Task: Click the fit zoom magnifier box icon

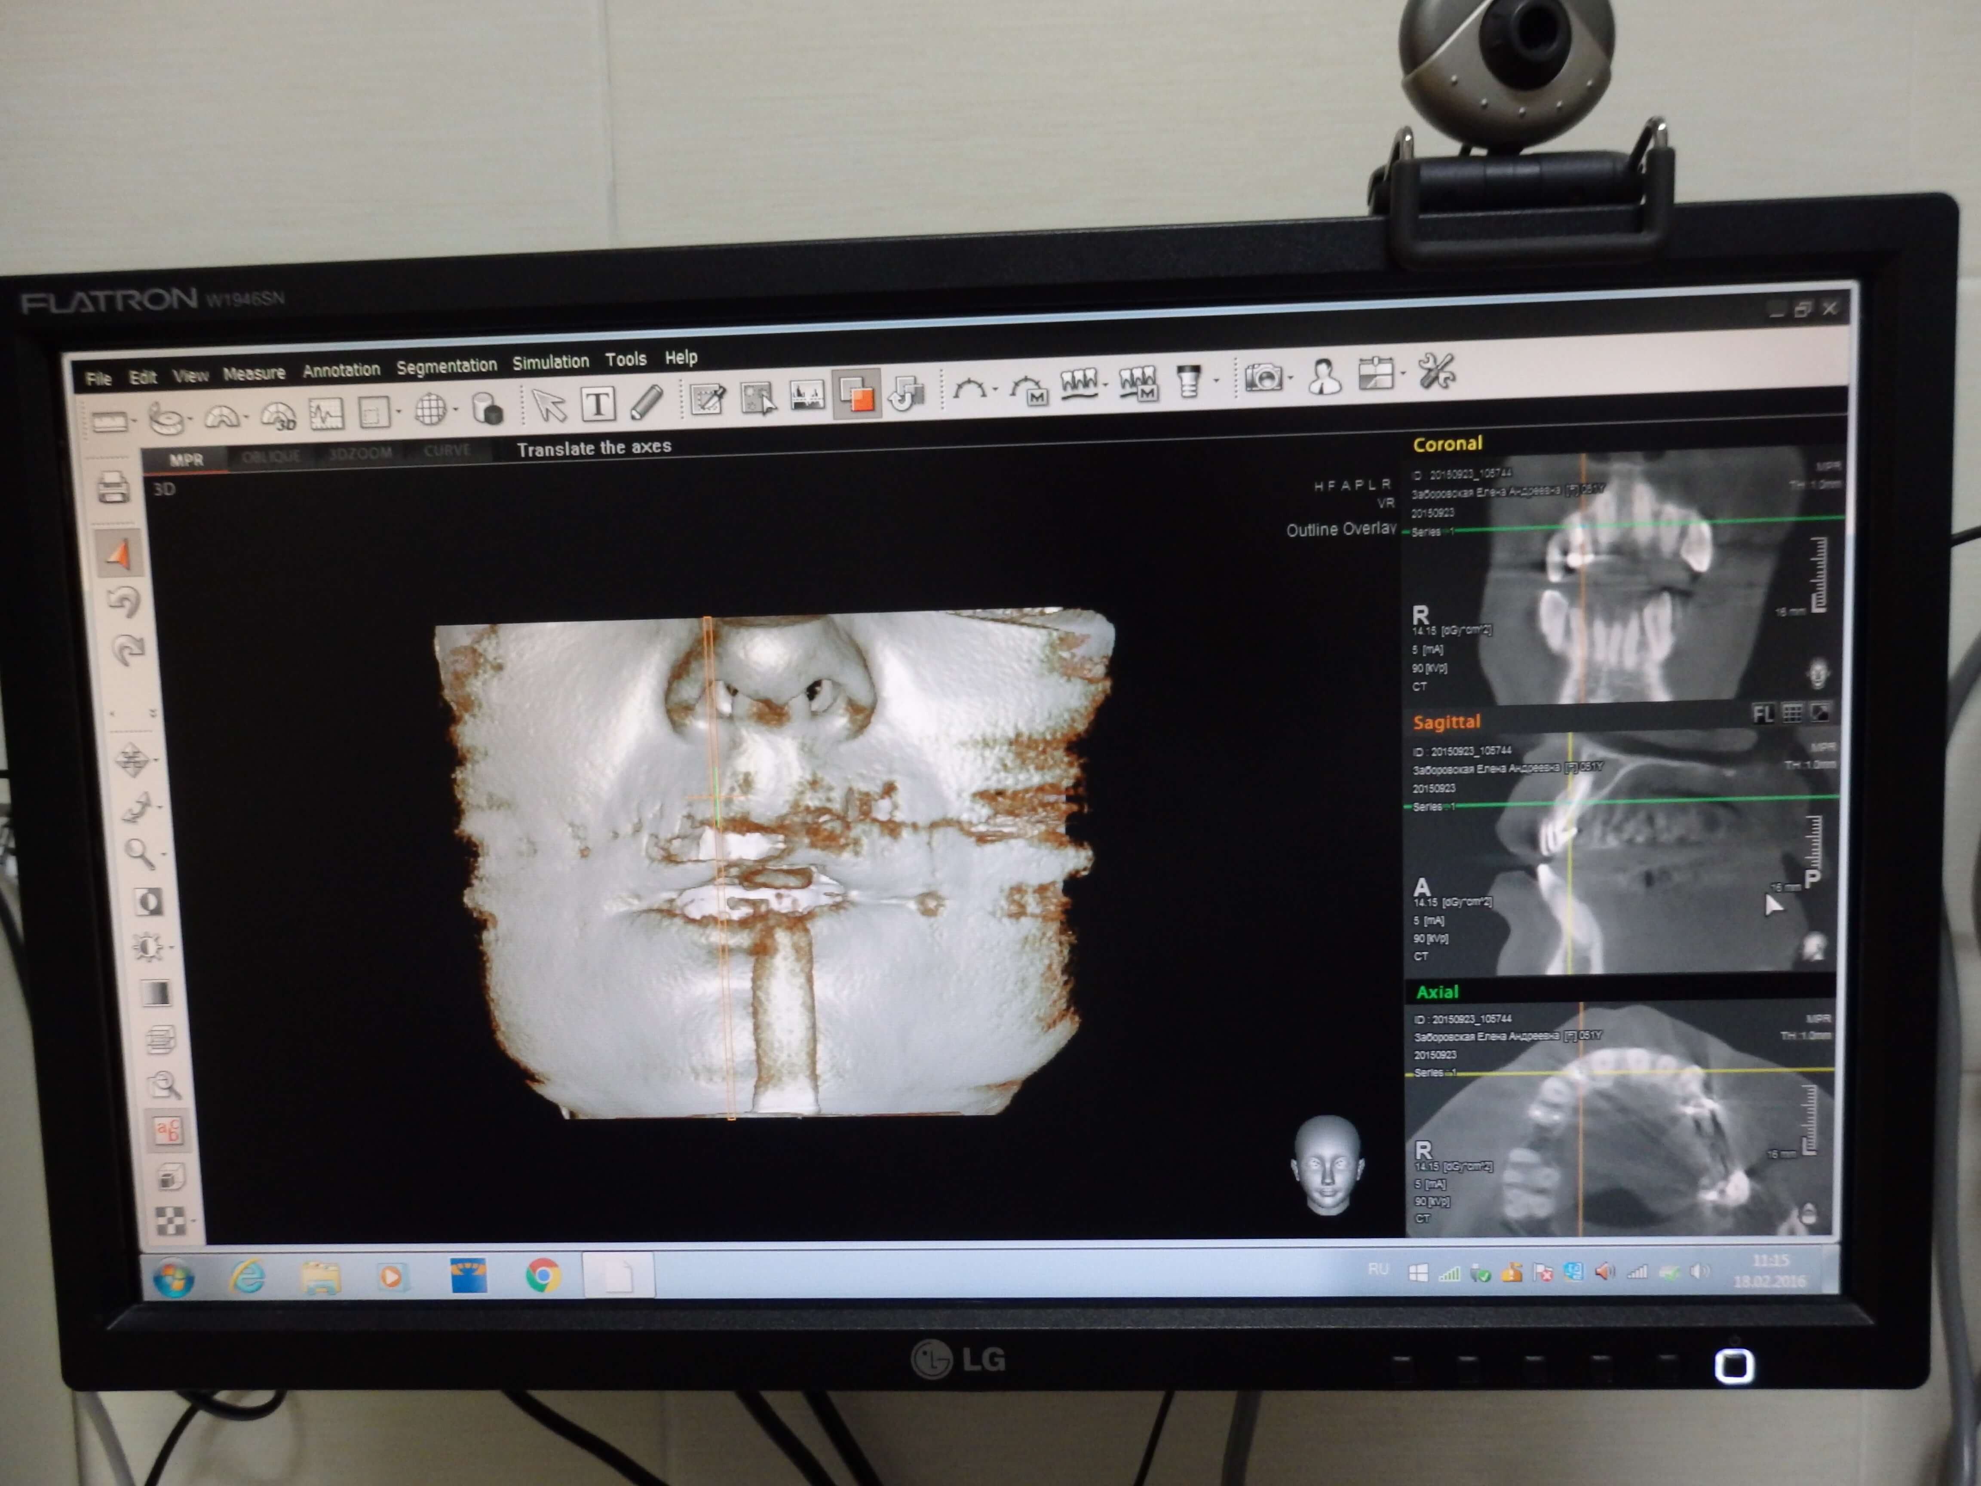Action: coord(164,1085)
